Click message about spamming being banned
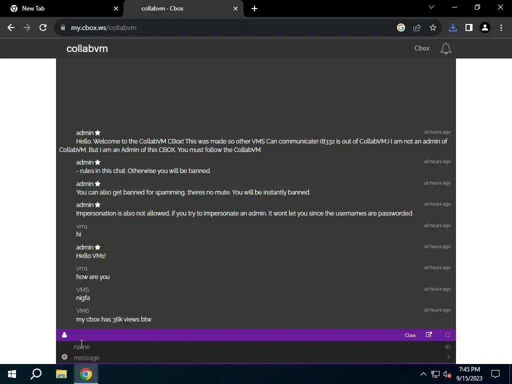This screenshot has width=512, height=384. 193,192
